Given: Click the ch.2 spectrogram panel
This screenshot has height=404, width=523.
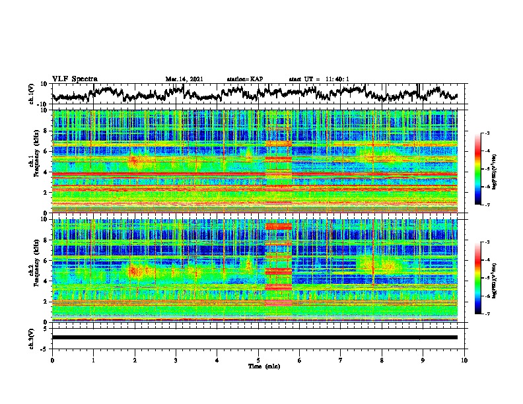Looking at the screenshot, I should point(255,271).
